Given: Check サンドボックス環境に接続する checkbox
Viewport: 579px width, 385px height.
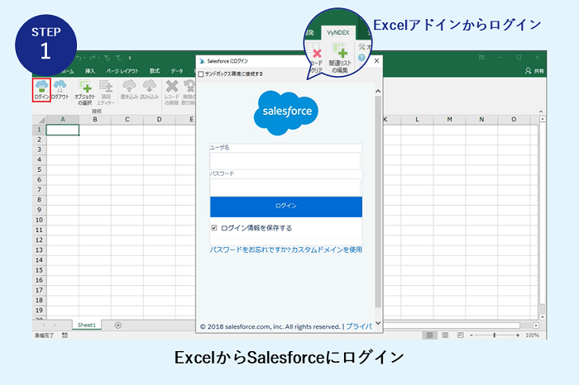Looking at the screenshot, I should point(201,74).
